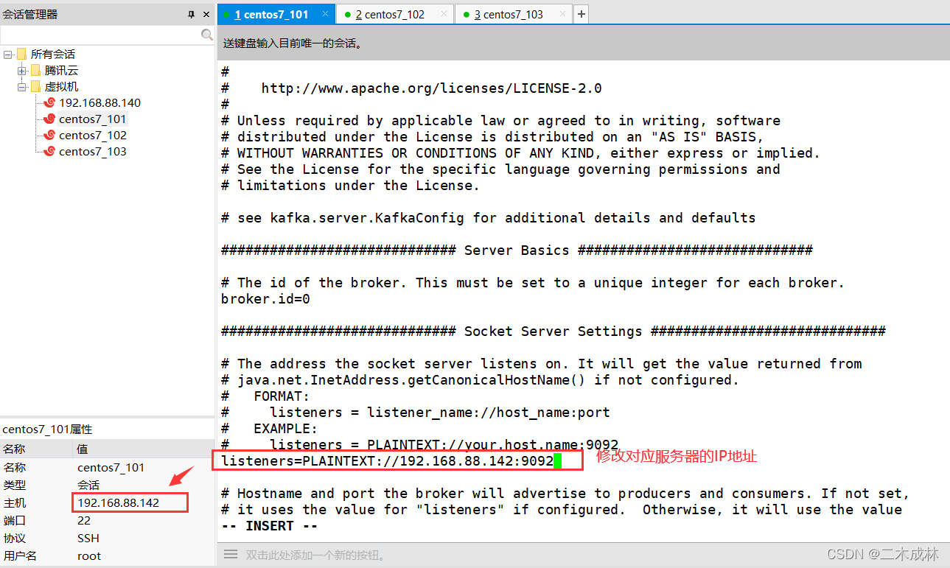
Task: Select the 用户名 value root
Action: pos(89,556)
